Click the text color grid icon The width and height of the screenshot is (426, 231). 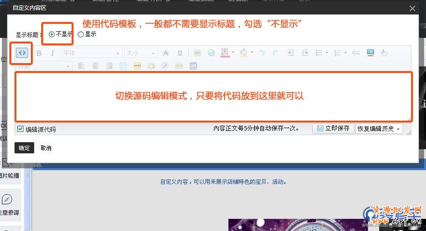tap(225, 53)
